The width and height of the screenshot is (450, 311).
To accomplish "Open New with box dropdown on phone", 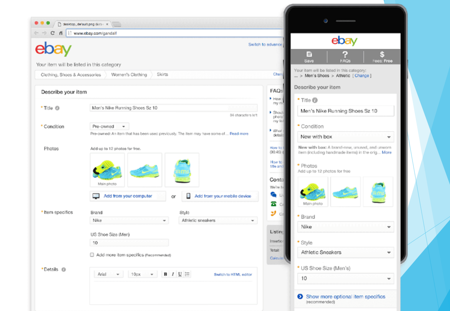I will tap(346, 137).
